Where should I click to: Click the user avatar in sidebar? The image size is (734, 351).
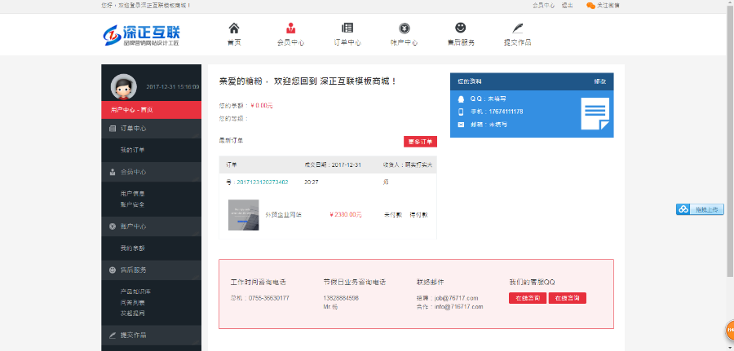point(124,87)
